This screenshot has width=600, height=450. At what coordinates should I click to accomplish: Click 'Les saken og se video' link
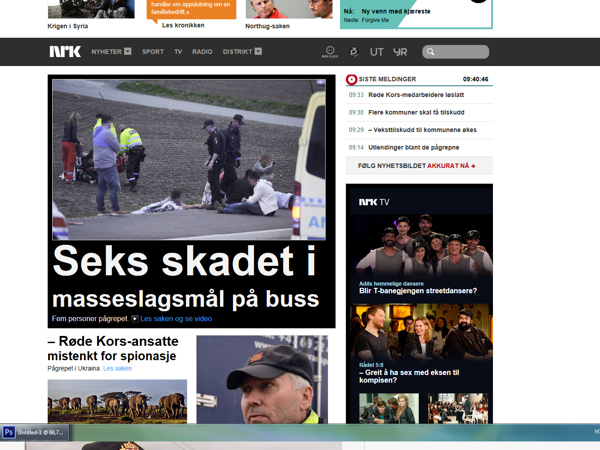coord(176,318)
